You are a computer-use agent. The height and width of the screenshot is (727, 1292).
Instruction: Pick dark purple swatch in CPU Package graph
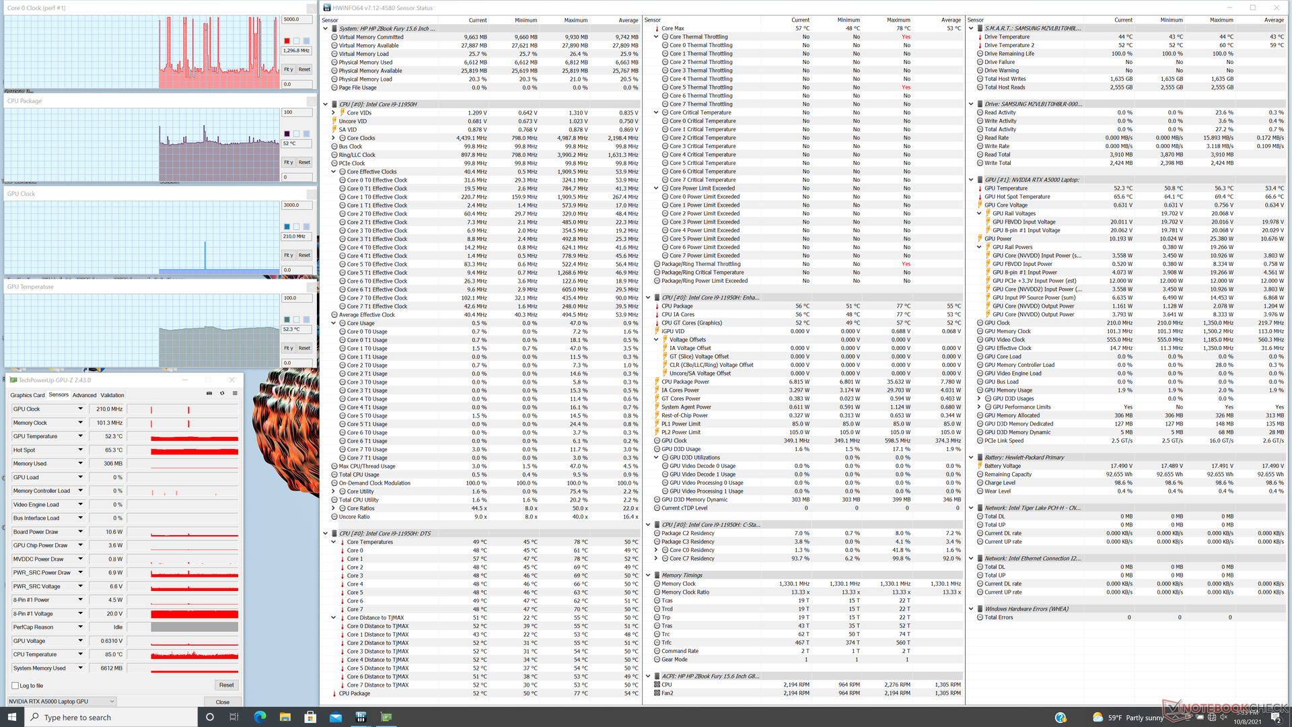287,134
